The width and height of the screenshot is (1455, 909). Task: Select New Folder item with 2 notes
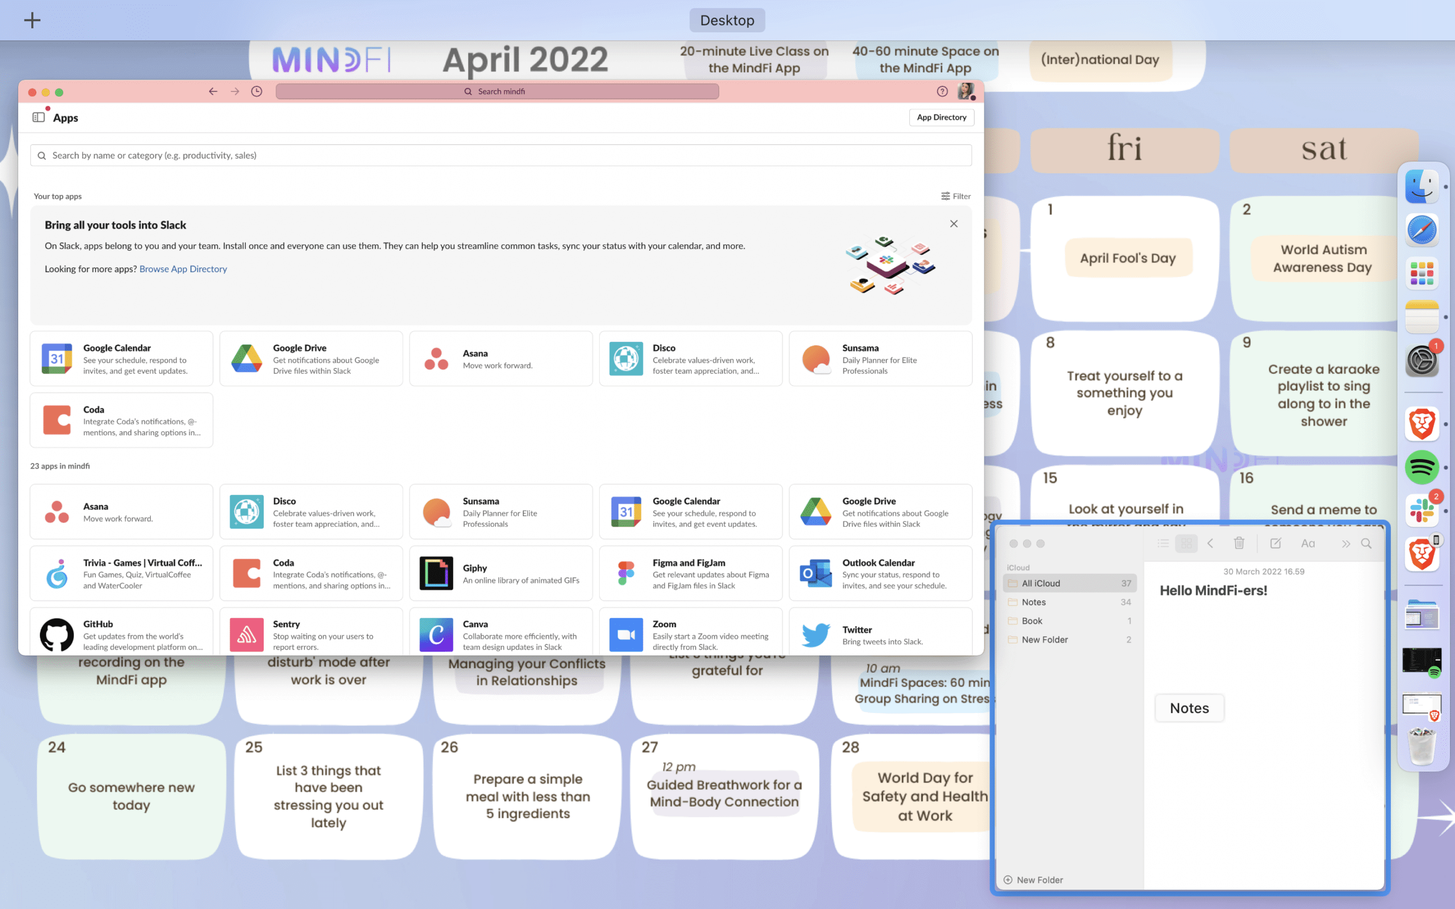(x=1070, y=640)
